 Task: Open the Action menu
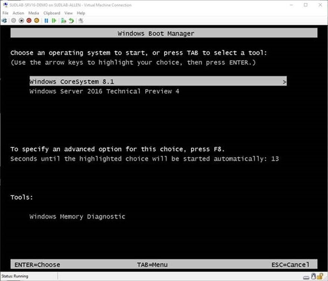(18, 13)
